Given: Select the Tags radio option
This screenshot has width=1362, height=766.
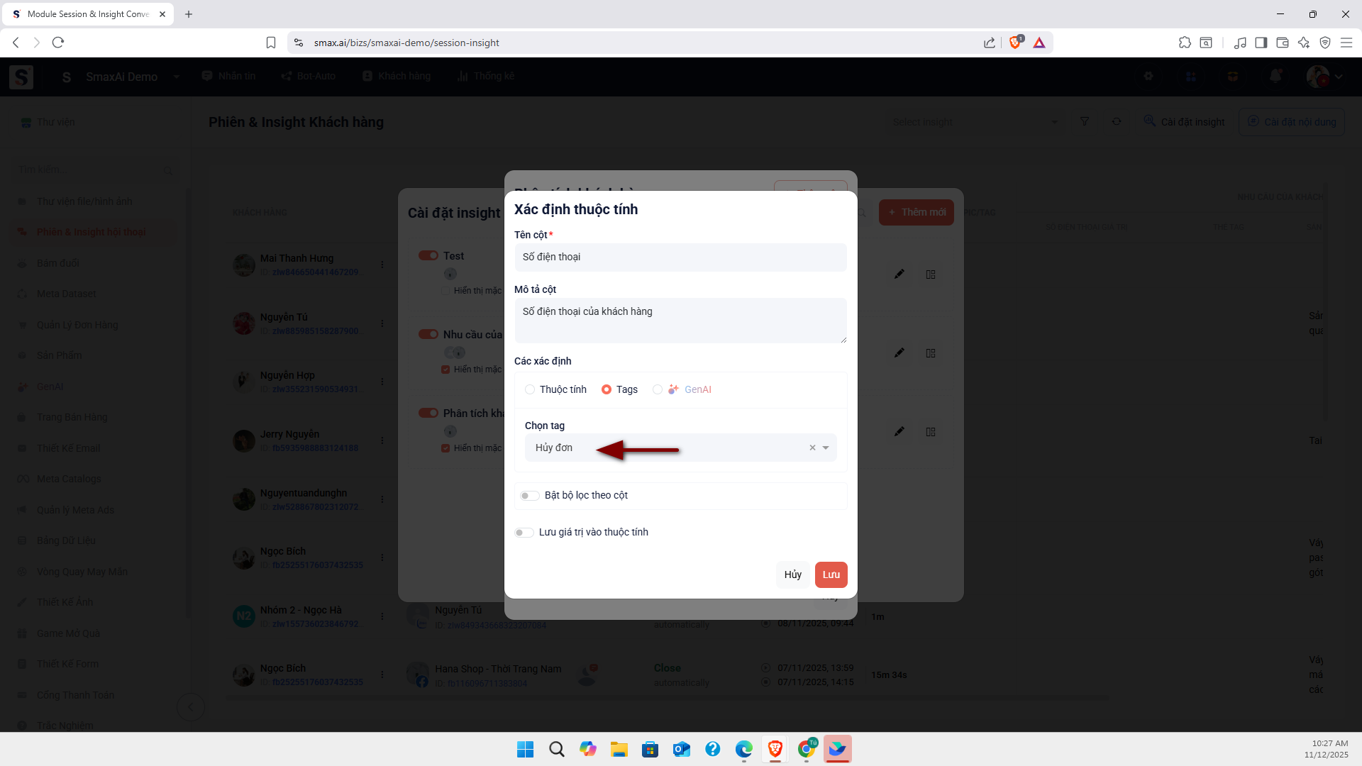Looking at the screenshot, I should (x=607, y=389).
